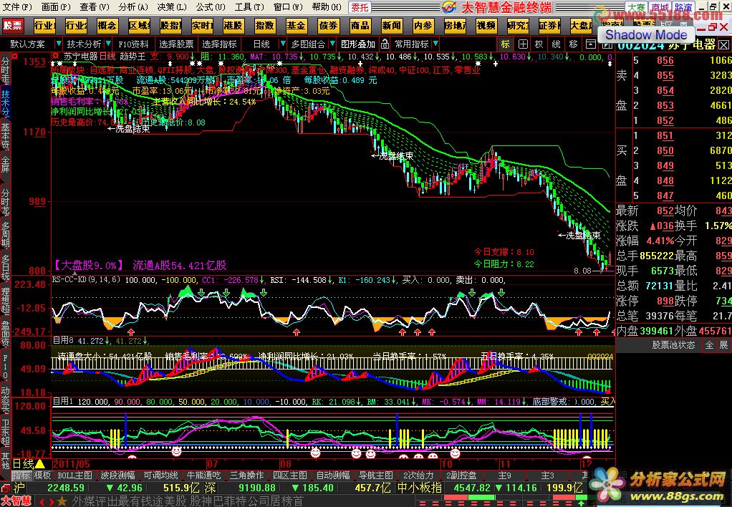Toggle the 移 move icon
This screenshot has height=507, width=732.
573,44
